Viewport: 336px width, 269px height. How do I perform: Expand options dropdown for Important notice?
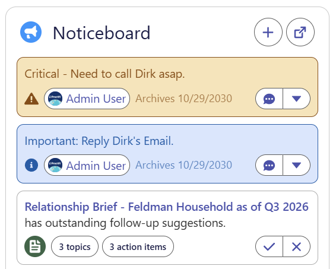pyautogui.click(x=297, y=165)
